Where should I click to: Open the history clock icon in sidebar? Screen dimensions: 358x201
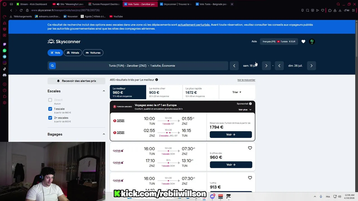point(4,90)
